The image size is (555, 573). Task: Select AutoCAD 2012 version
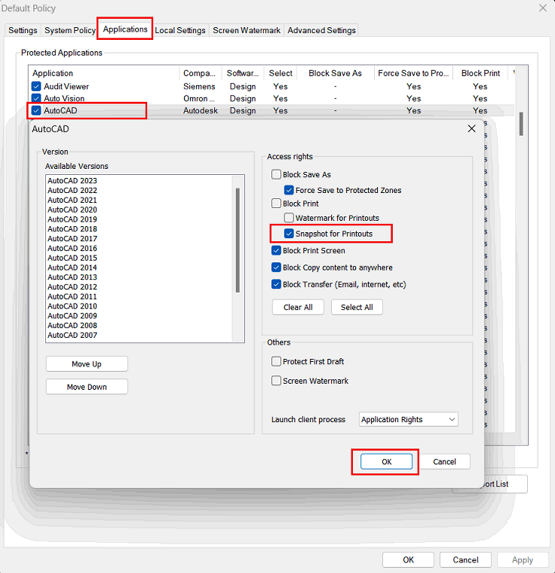[72, 286]
